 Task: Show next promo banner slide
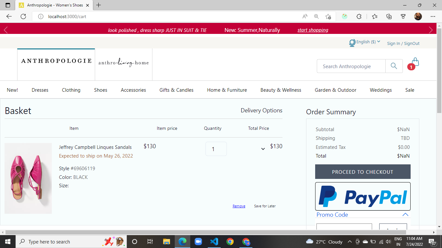[x=431, y=30]
